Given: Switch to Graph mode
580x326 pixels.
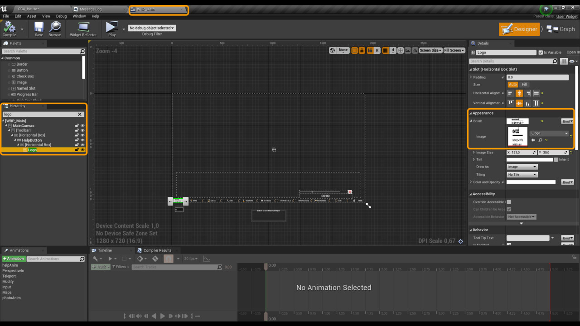Looking at the screenshot, I should coord(561,29).
